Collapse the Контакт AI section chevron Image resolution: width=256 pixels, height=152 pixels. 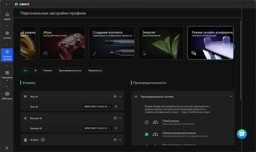(x=120, y=118)
